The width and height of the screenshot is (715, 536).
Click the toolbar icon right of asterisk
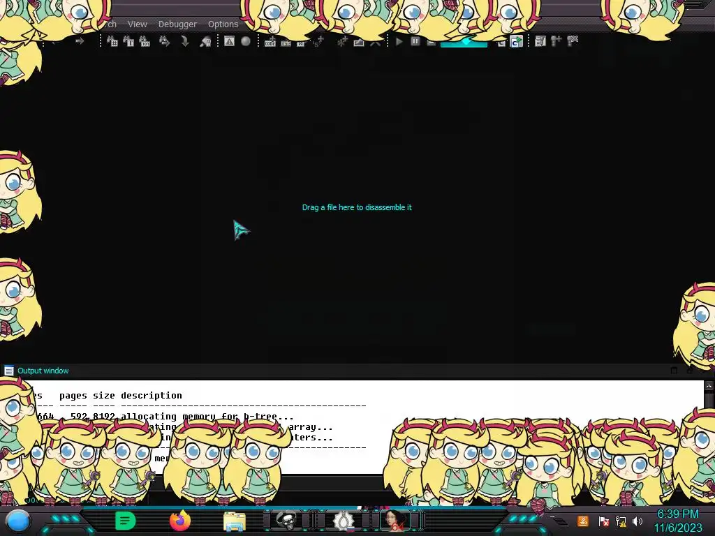click(x=359, y=43)
